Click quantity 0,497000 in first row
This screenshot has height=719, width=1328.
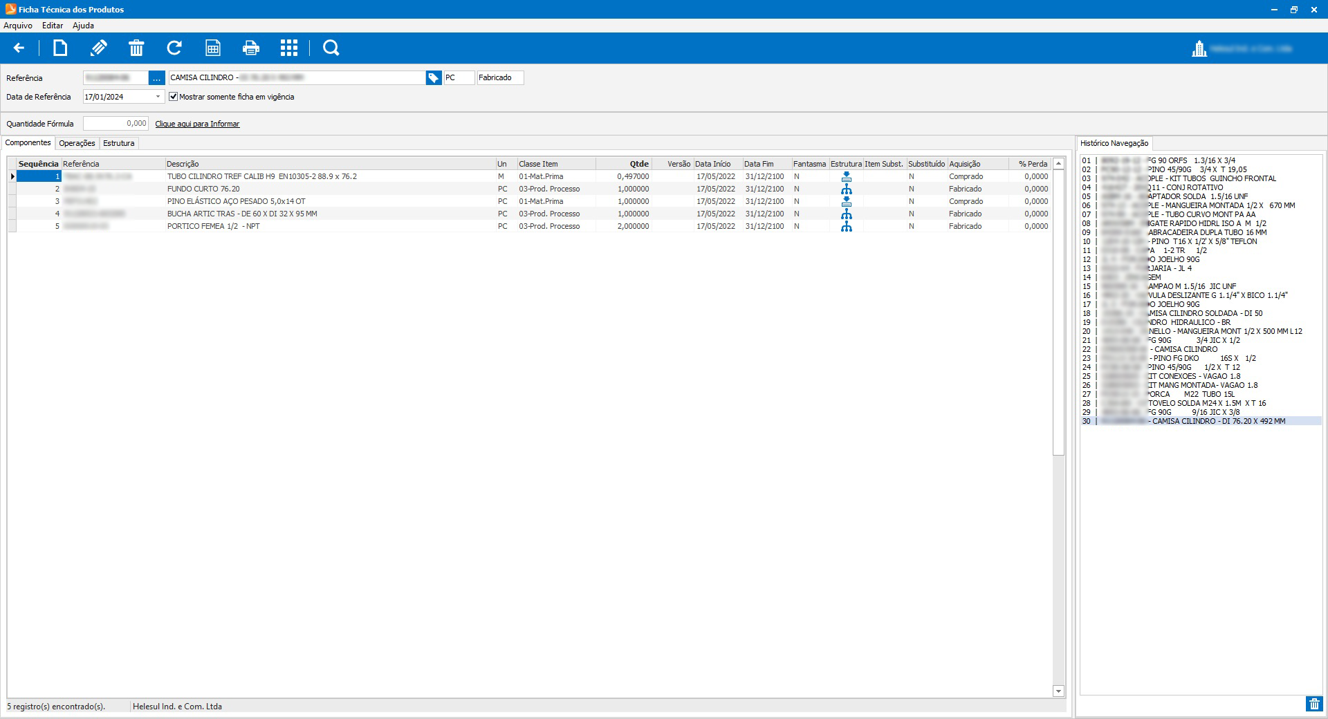623,176
